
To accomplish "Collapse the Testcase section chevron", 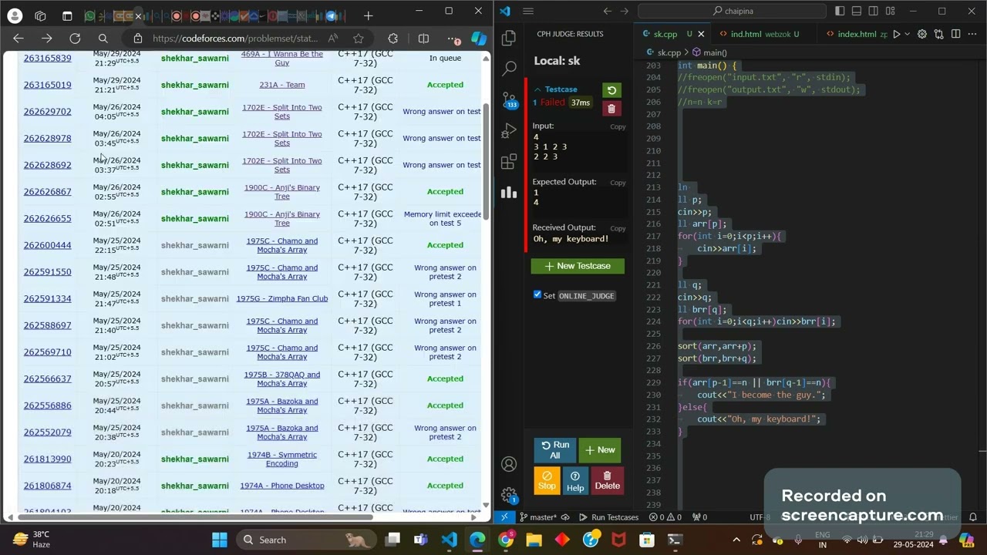I will pos(537,89).
